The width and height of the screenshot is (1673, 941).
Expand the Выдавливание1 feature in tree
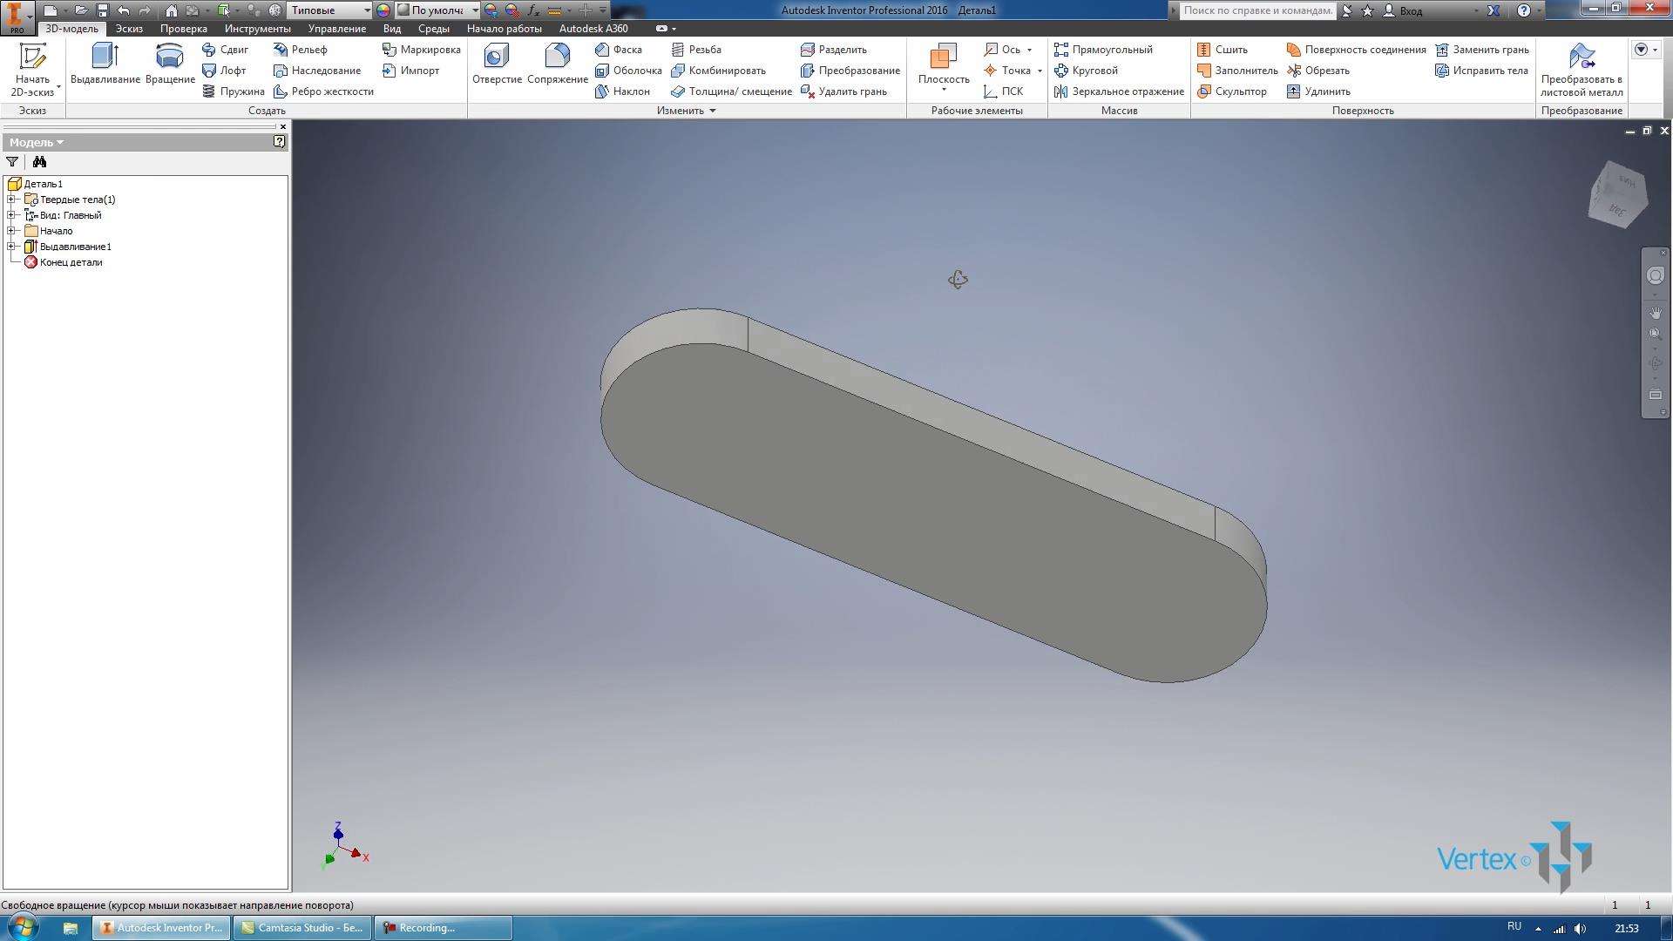[10, 246]
